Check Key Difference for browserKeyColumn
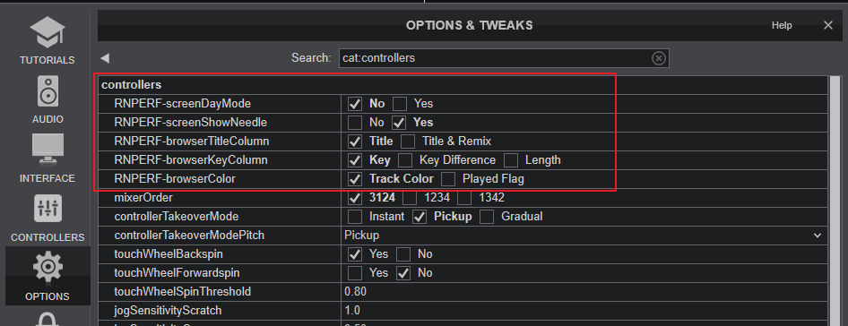This screenshot has height=326, width=848. (x=405, y=160)
